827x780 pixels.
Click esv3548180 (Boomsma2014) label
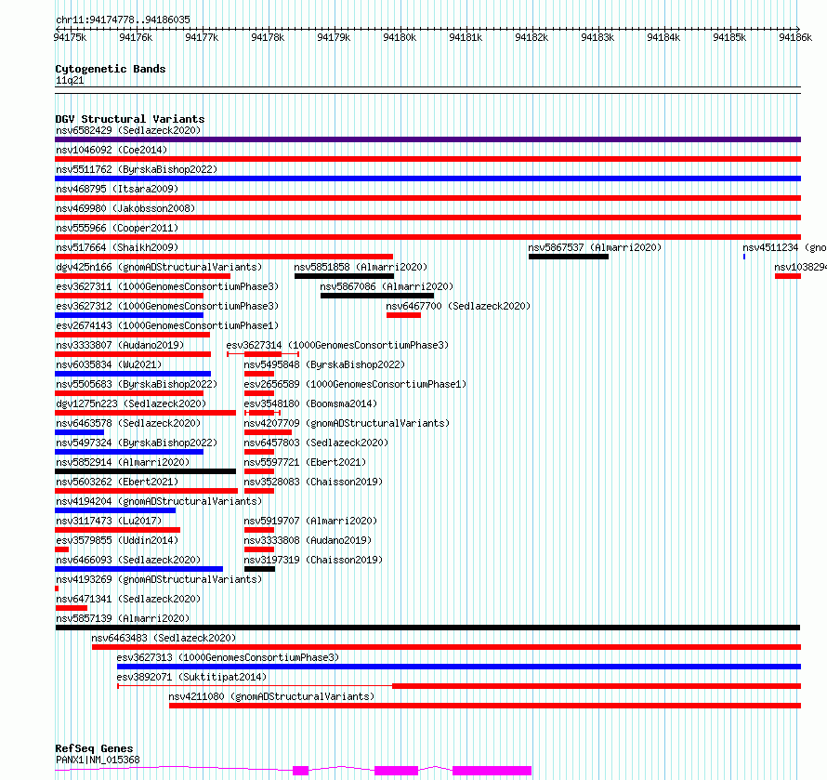coord(310,403)
